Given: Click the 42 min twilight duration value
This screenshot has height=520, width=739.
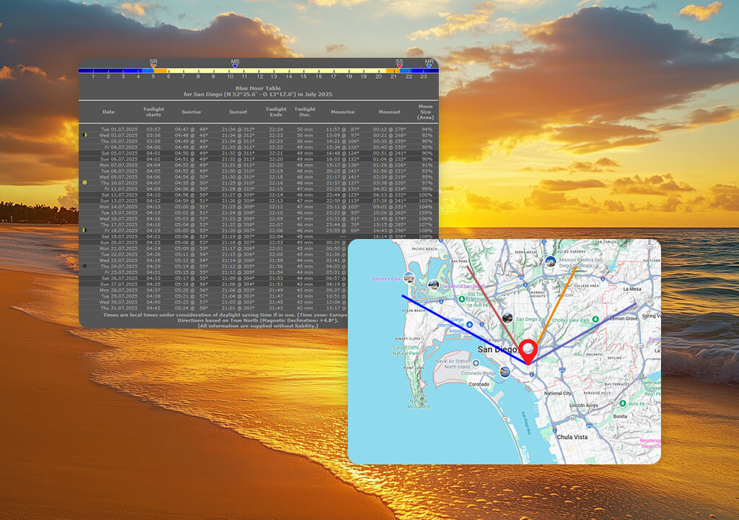Looking at the screenshot, I should [305, 308].
